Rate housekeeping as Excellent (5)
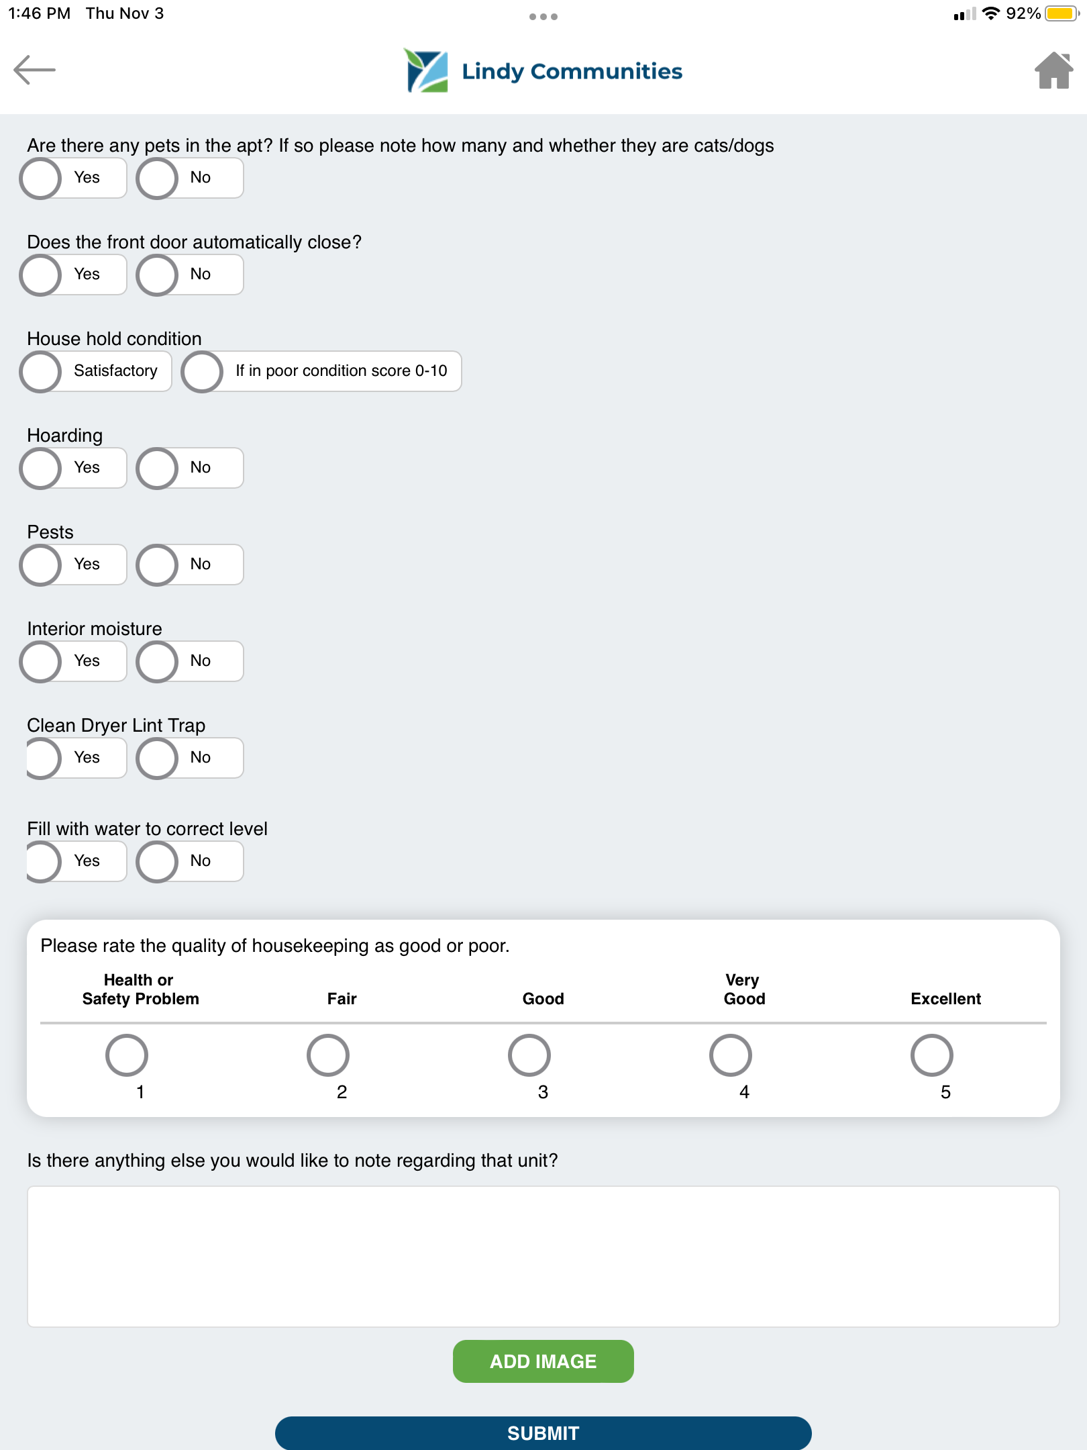Screen dimensions: 1087x1450 click(931, 1055)
